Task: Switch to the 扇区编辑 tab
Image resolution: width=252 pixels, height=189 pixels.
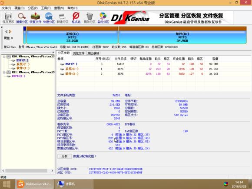Action: pos(93,53)
